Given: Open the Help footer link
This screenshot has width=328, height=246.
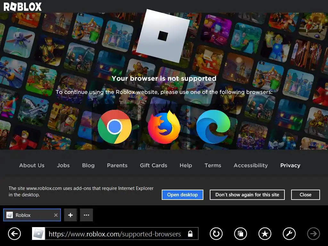Looking at the screenshot, I should [x=186, y=166].
